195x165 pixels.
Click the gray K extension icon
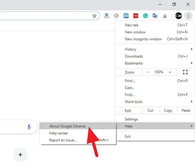(x=116, y=16)
